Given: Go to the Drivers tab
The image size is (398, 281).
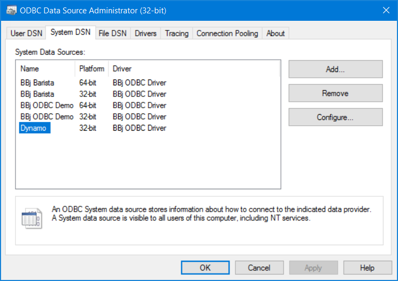Looking at the screenshot, I should pos(146,33).
